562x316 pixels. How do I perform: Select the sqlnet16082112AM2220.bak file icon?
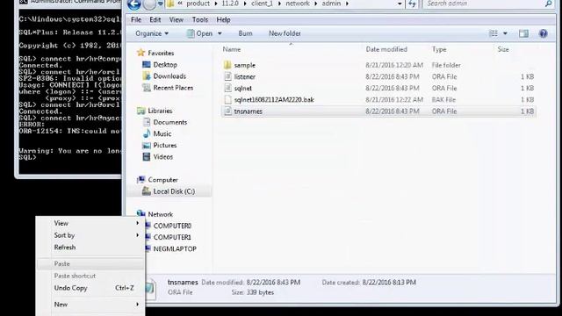227,99
